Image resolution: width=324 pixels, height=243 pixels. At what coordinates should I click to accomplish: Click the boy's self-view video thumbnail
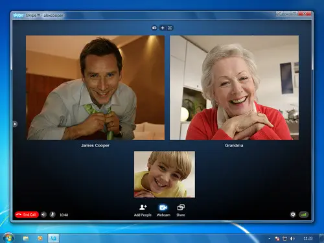[165, 174]
